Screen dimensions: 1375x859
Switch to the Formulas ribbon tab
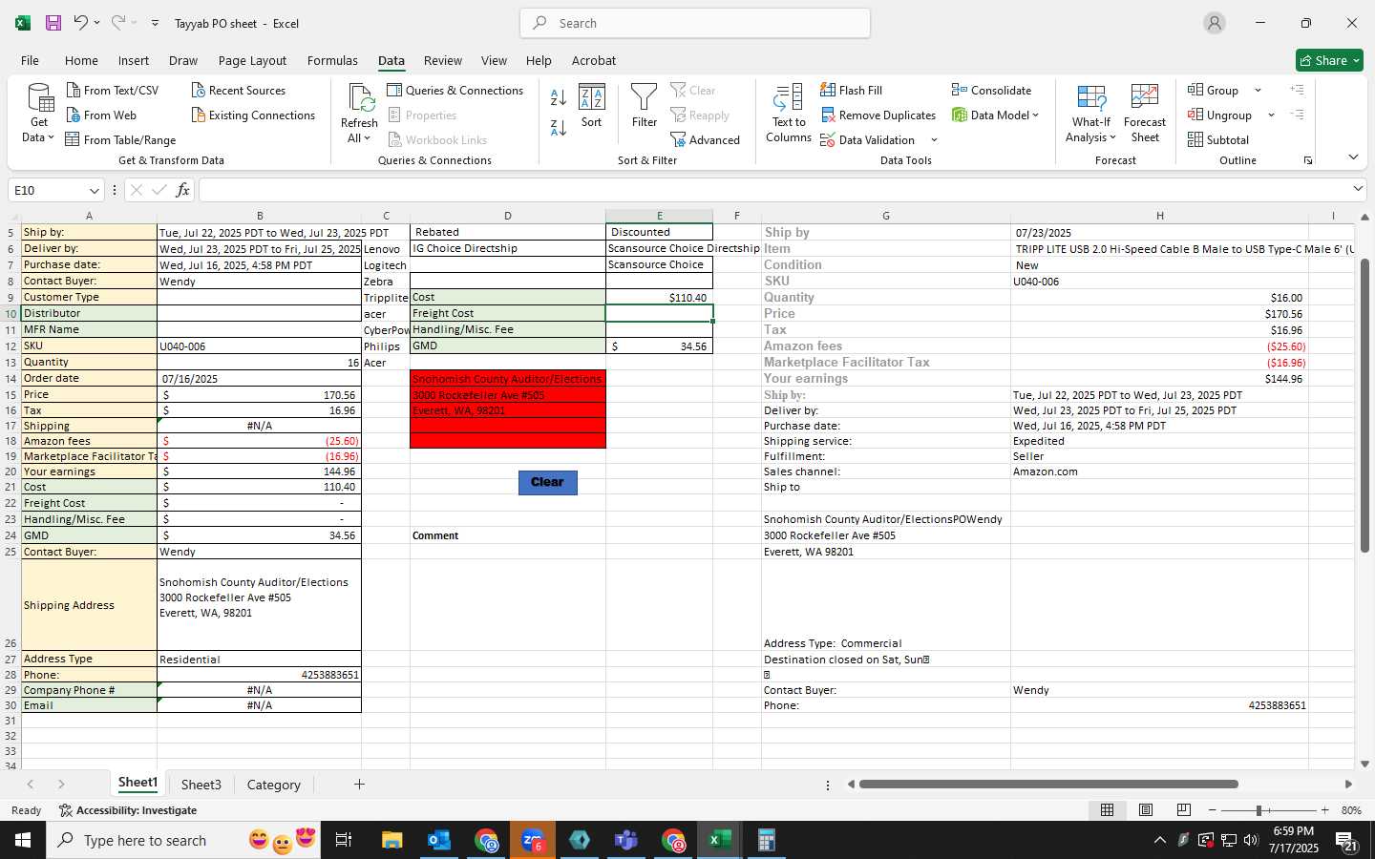(332, 60)
